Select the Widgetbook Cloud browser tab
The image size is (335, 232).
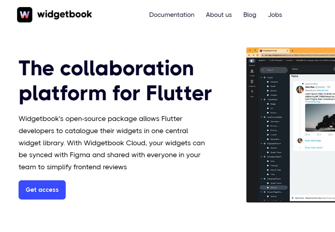[274, 51]
